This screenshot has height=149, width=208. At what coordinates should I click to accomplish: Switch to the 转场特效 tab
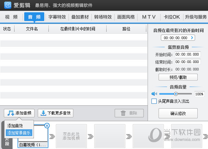point(103,17)
